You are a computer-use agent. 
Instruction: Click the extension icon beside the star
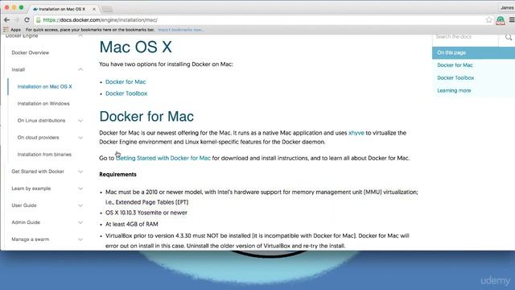pyautogui.click(x=501, y=20)
